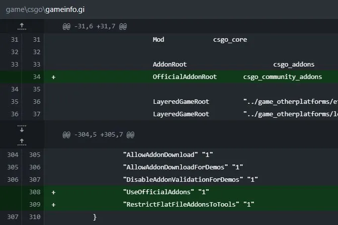
Task: Select the hunk header '@@ -304,5 +305,7 @@'
Action: 98,135
